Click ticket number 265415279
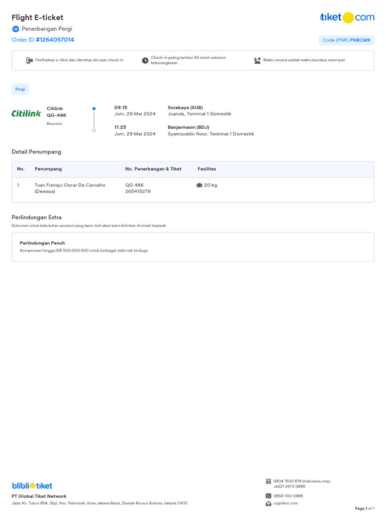386x515 pixels. (138, 192)
